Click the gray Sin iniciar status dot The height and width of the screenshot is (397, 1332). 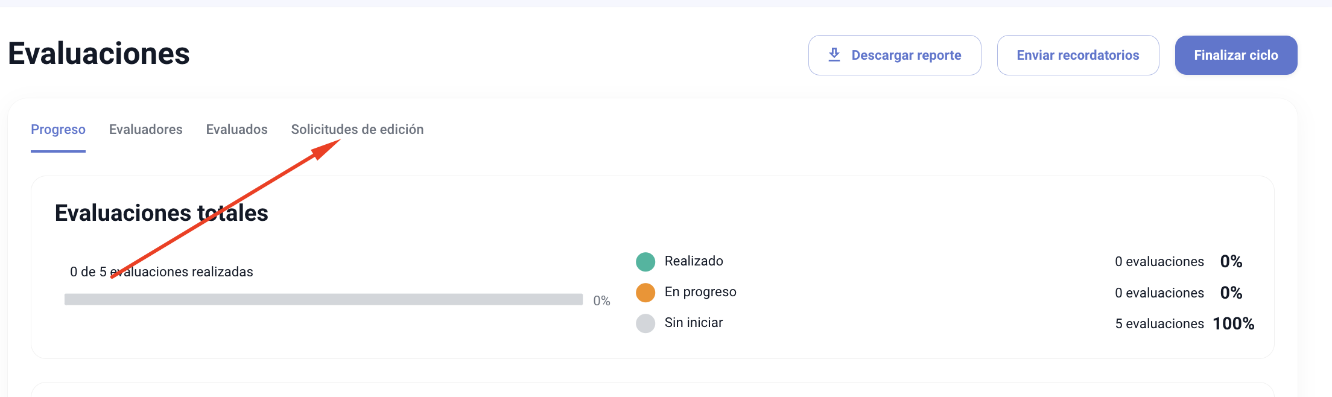645,323
